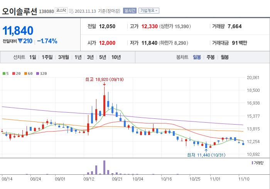270x189 pixels.
Task: Click the previous close value 12,050
Action: click(x=107, y=26)
